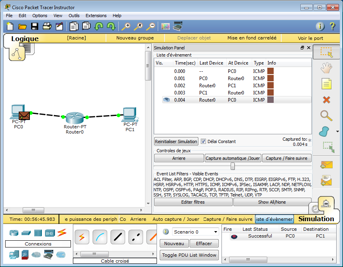This screenshot has width=343, height=267.
Task: Click the network information i icon
Action: (x=320, y=26)
